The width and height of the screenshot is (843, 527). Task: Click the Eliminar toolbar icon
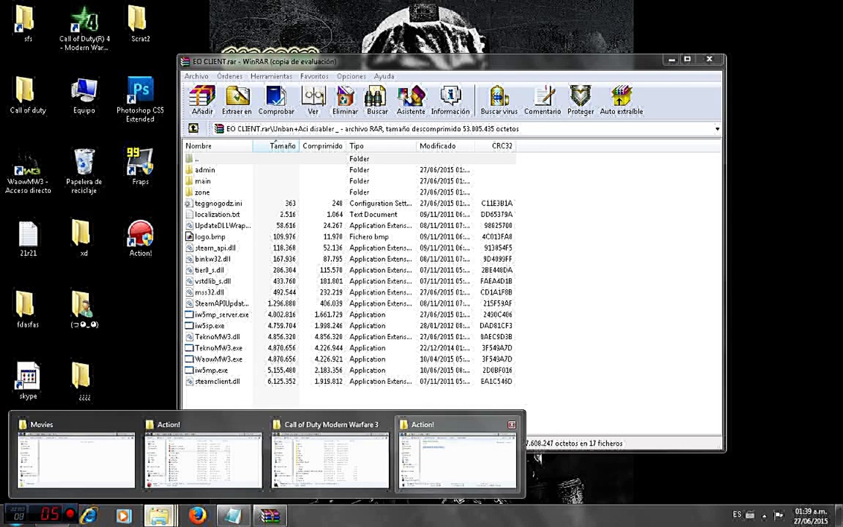click(345, 100)
